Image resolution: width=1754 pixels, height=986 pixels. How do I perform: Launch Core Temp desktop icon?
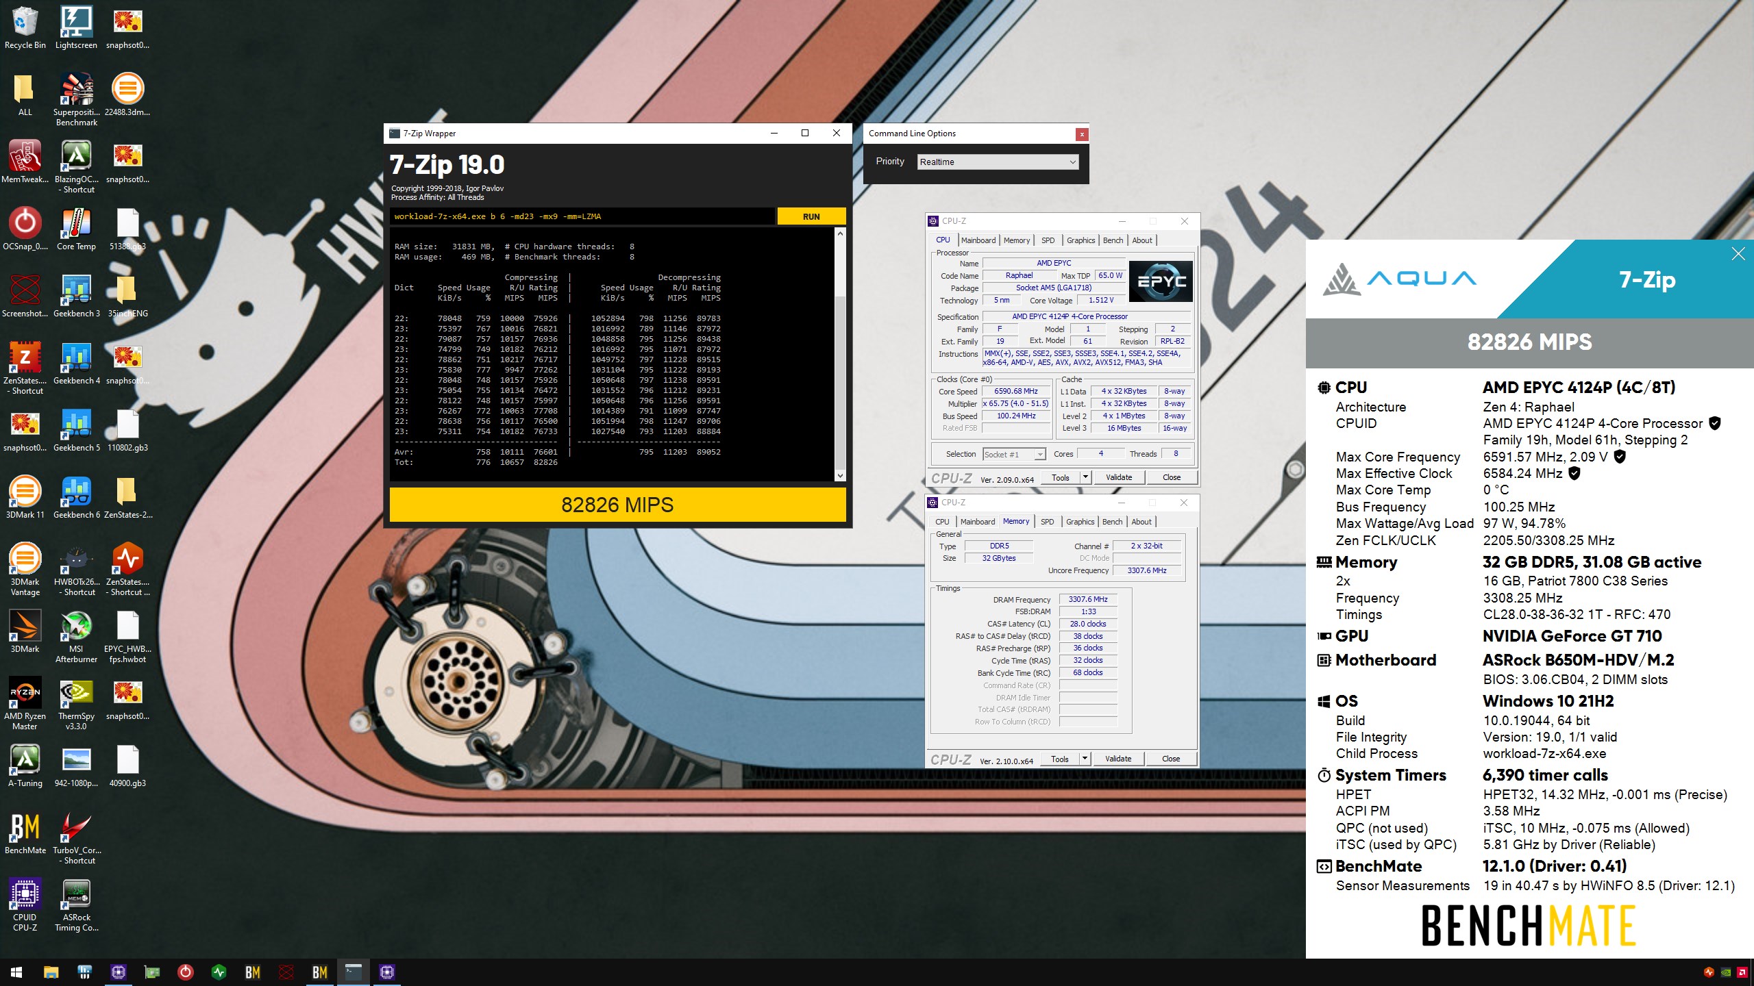point(76,229)
